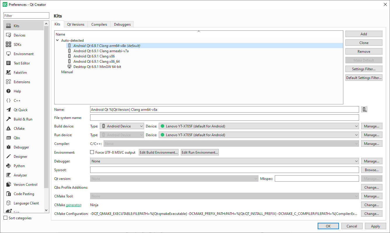Expand the Debugger selection combo box
The width and height of the screenshot is (390, 233).
224,161
